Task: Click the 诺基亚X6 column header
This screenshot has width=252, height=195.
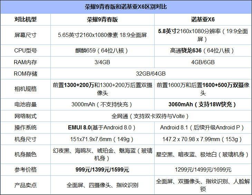Action: click(203, 19)
